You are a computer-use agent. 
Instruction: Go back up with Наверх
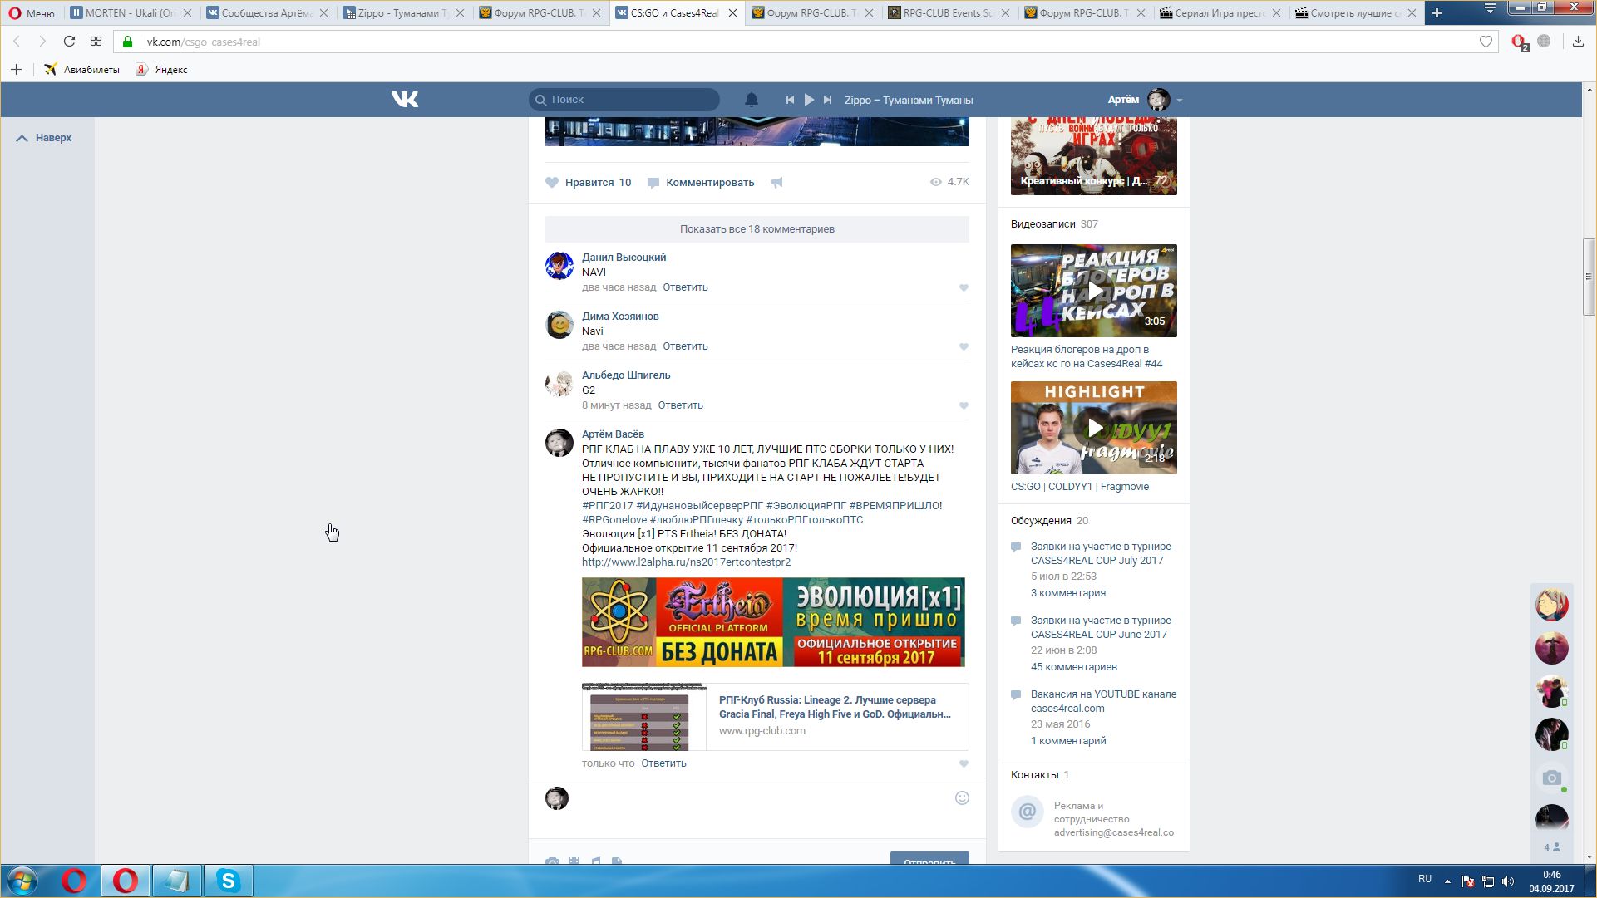pos(44,138)
